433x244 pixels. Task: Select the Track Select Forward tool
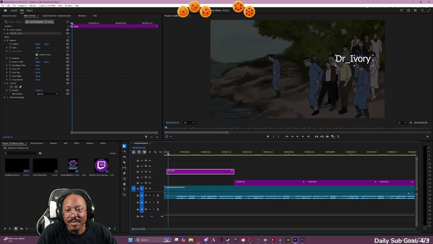click(124, 151)
